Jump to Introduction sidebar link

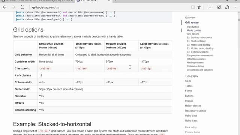click(193, 27)
